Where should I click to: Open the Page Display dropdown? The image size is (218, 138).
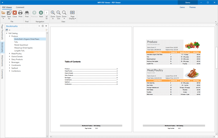72,14
